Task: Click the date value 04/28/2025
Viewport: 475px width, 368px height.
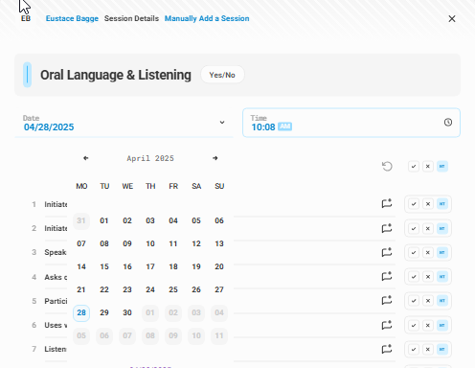Action: [x=49, y=127]
